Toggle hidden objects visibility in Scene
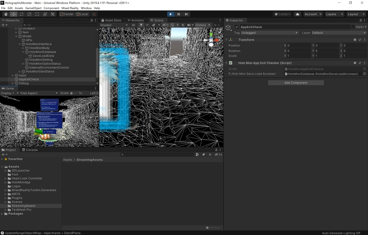 click(165, 25)
